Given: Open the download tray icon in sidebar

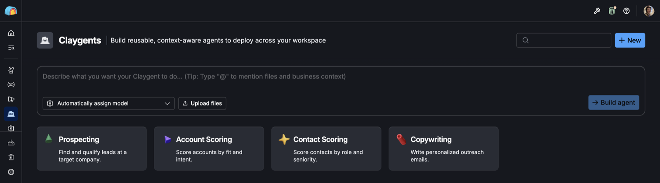Looking at the screenshot, I should tap(11, 143).
